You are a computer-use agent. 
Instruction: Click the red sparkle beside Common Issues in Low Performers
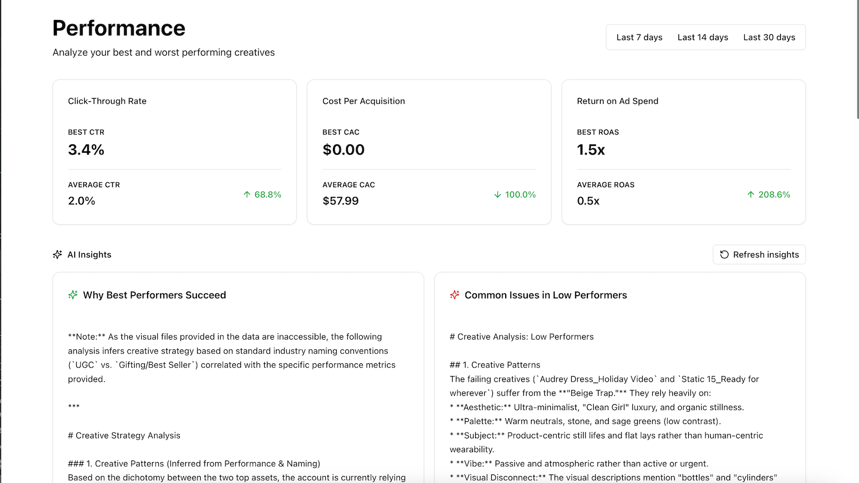point(454,295)
